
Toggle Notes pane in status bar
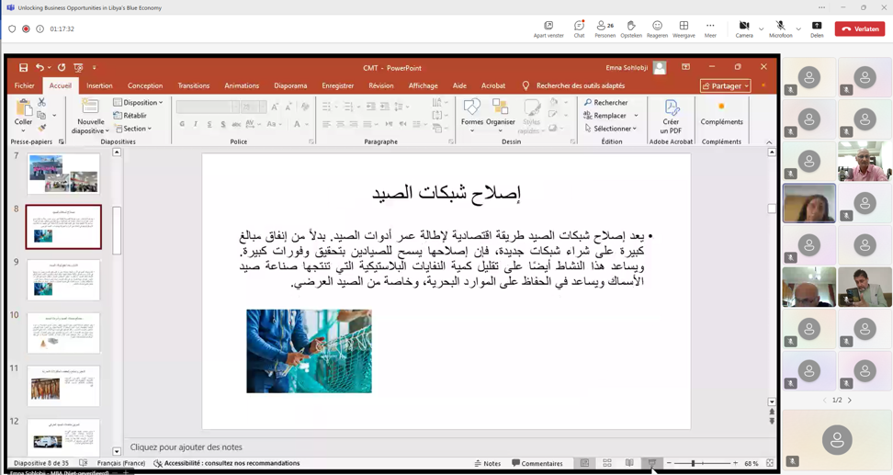point(488,463)
